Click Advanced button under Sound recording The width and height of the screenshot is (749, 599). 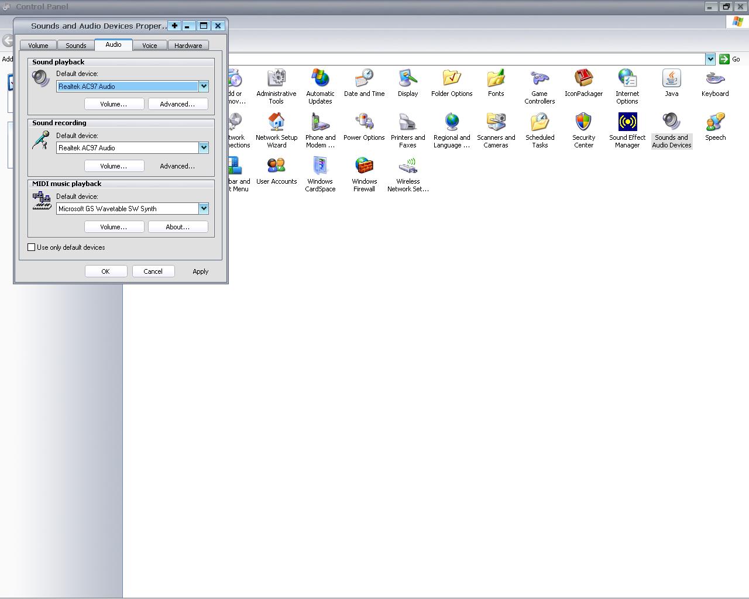click(x=178, y=166)
